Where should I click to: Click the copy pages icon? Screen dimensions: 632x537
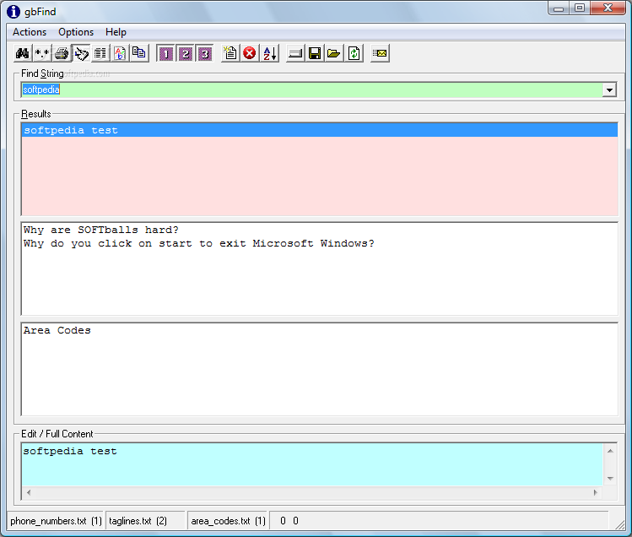pos(139,53)
